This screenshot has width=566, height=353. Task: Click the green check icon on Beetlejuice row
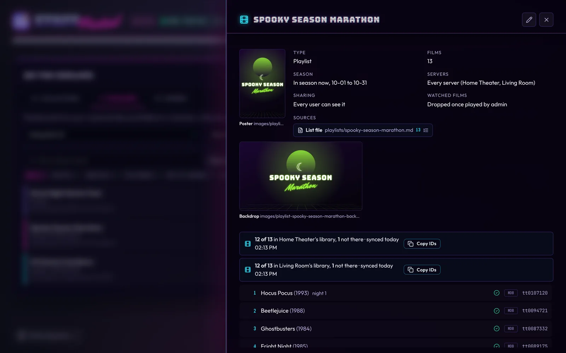click(x=497, y=311)
